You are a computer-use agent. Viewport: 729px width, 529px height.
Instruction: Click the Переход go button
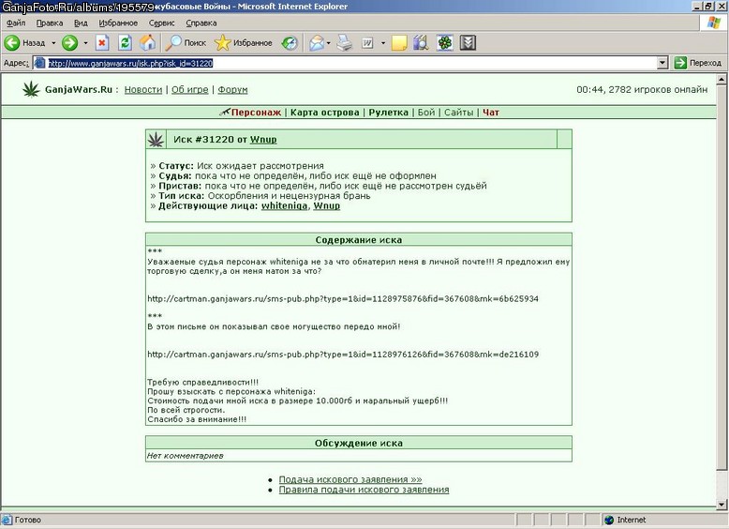(698, 62)
